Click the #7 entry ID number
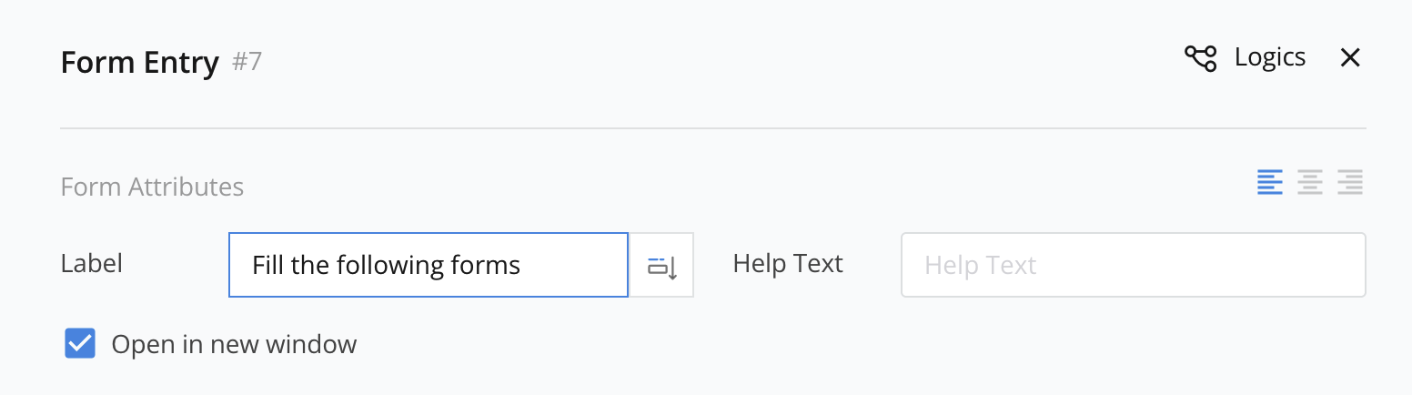The height and width of the screenshot is (395, 1412). tap(247, 63)
